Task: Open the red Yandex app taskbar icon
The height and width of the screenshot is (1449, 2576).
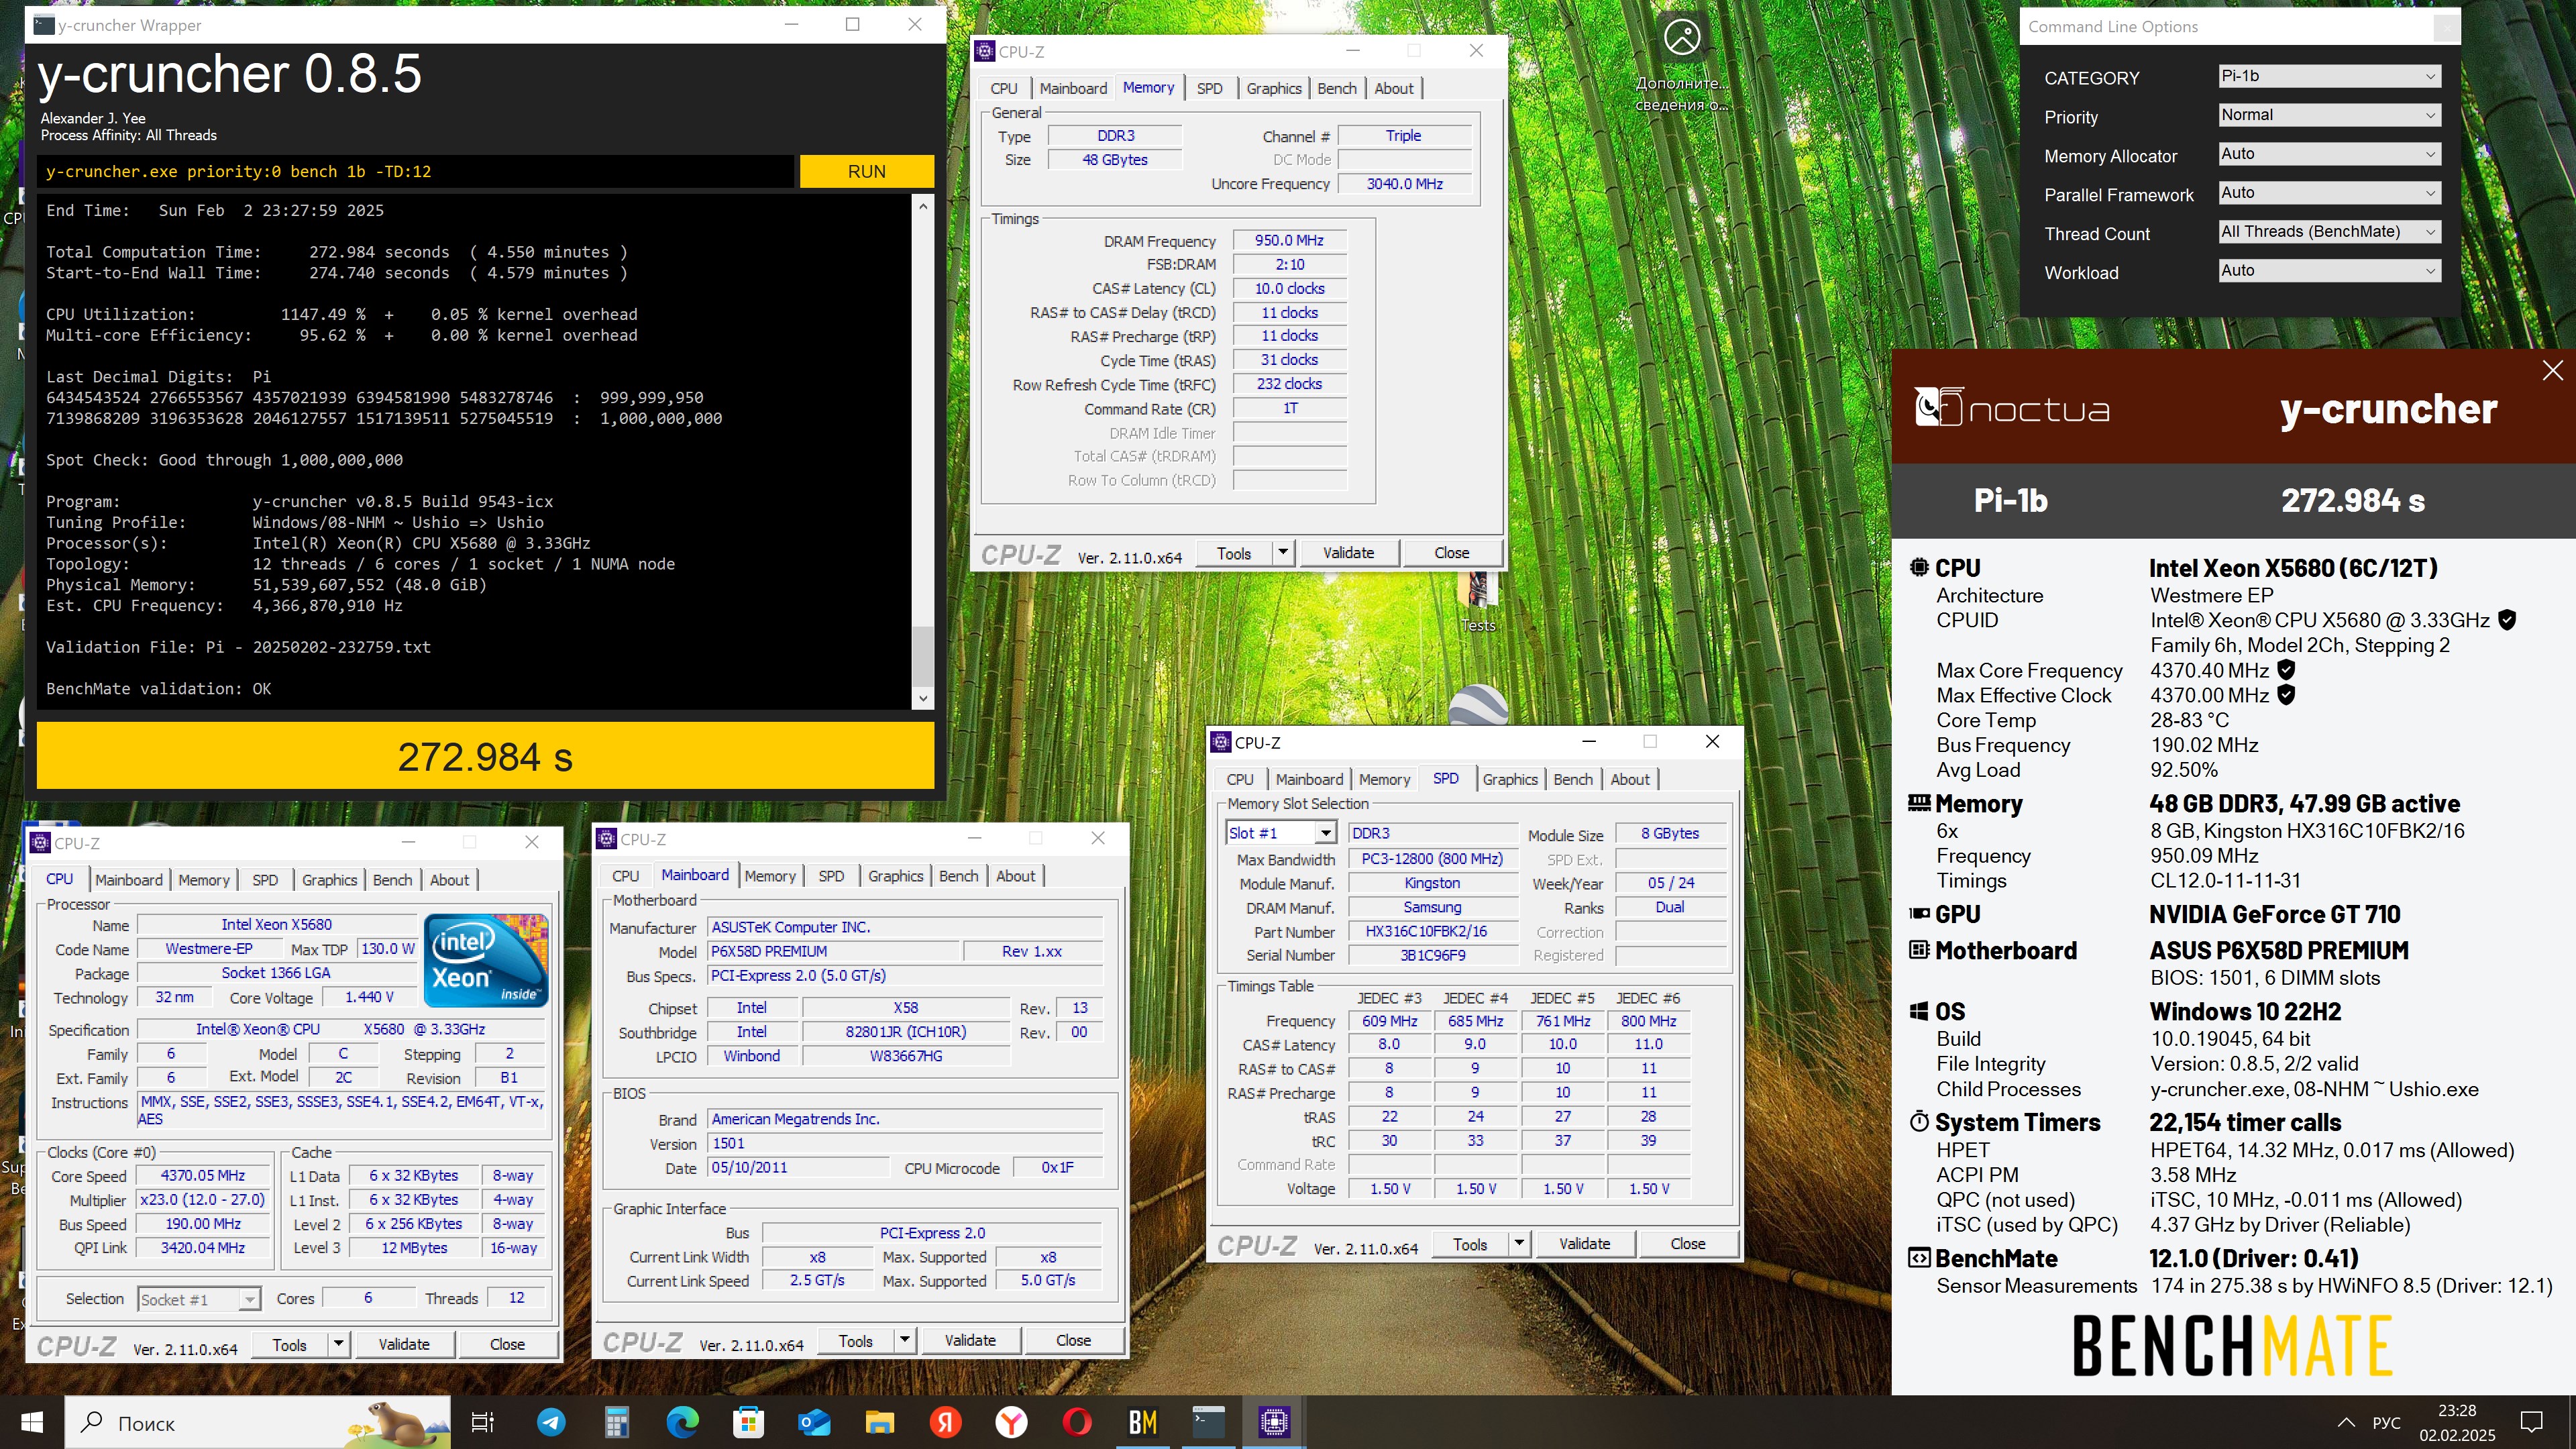Action: [x=945, y=1422]
